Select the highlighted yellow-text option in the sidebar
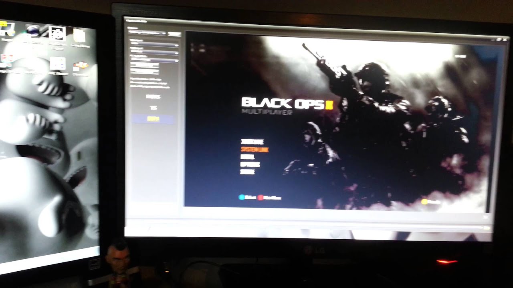The height and width of the screenshot is (288, 513). (153, 118)
